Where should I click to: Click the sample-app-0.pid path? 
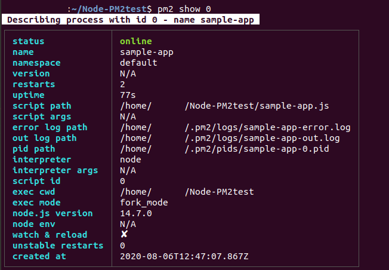[224, 149]
